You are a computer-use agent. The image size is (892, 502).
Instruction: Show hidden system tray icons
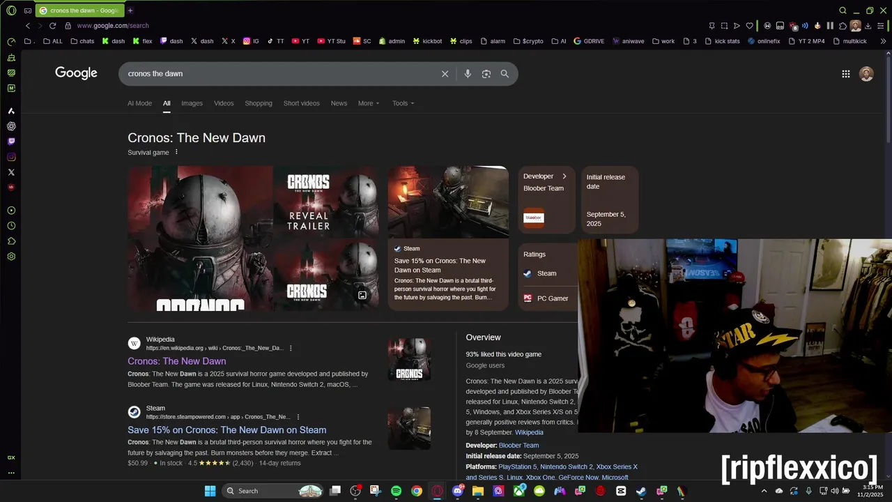(765, 491)
